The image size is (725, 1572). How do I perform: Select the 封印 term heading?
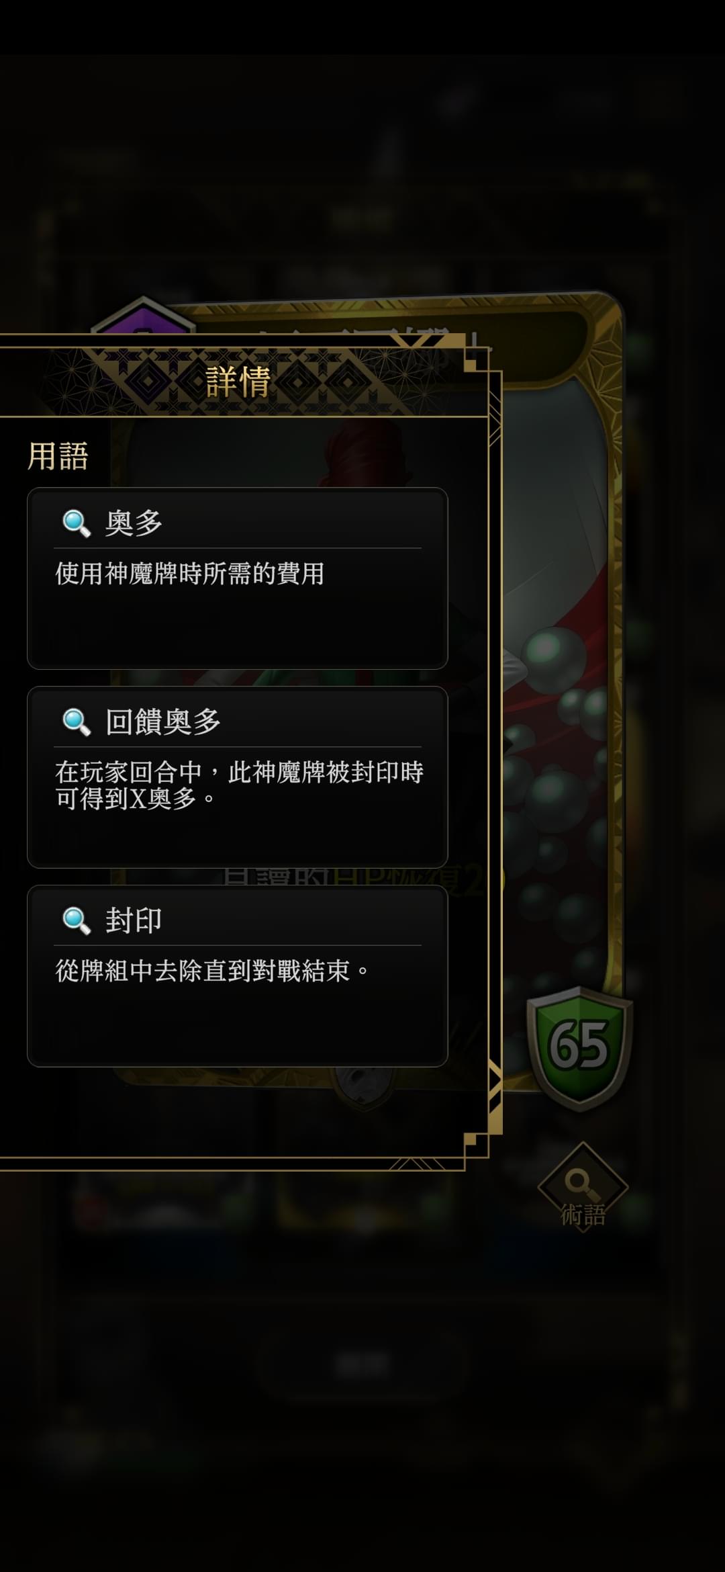134,921
